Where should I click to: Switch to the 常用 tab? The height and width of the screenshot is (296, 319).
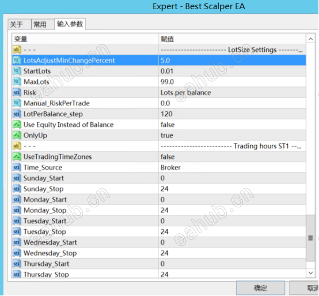point(43,24)
